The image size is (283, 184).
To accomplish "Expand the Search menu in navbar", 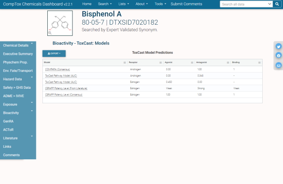I will 104,4.
